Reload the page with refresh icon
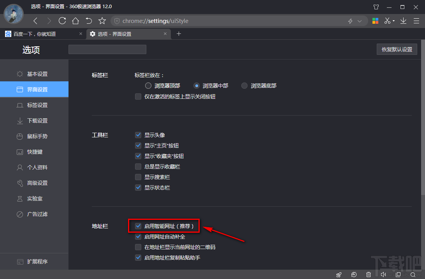Screen dimensions: 425x279 (62, 21)
